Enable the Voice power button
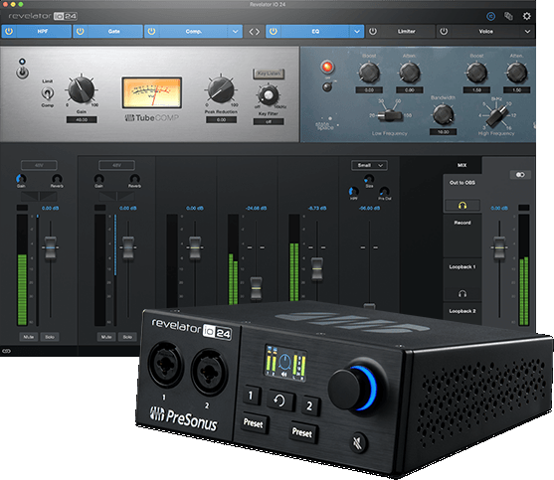Viewport: 554px width, 480px height. click(445, 32)
